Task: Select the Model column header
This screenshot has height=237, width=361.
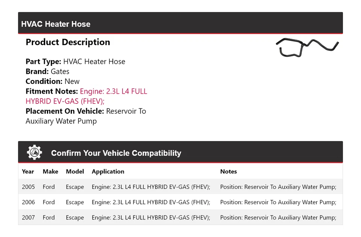Action: point(75,171)
